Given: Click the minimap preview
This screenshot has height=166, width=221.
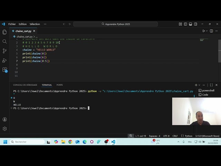Looking at the screenshot, I should click(204, 40).
